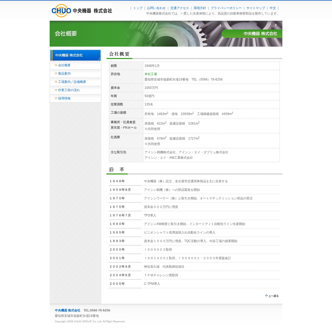Viewport: 332px width, 328px height.
Task: Click the アイシン・エイ・AW工業株式会社 client name
Action: click(x=169, y=158)
